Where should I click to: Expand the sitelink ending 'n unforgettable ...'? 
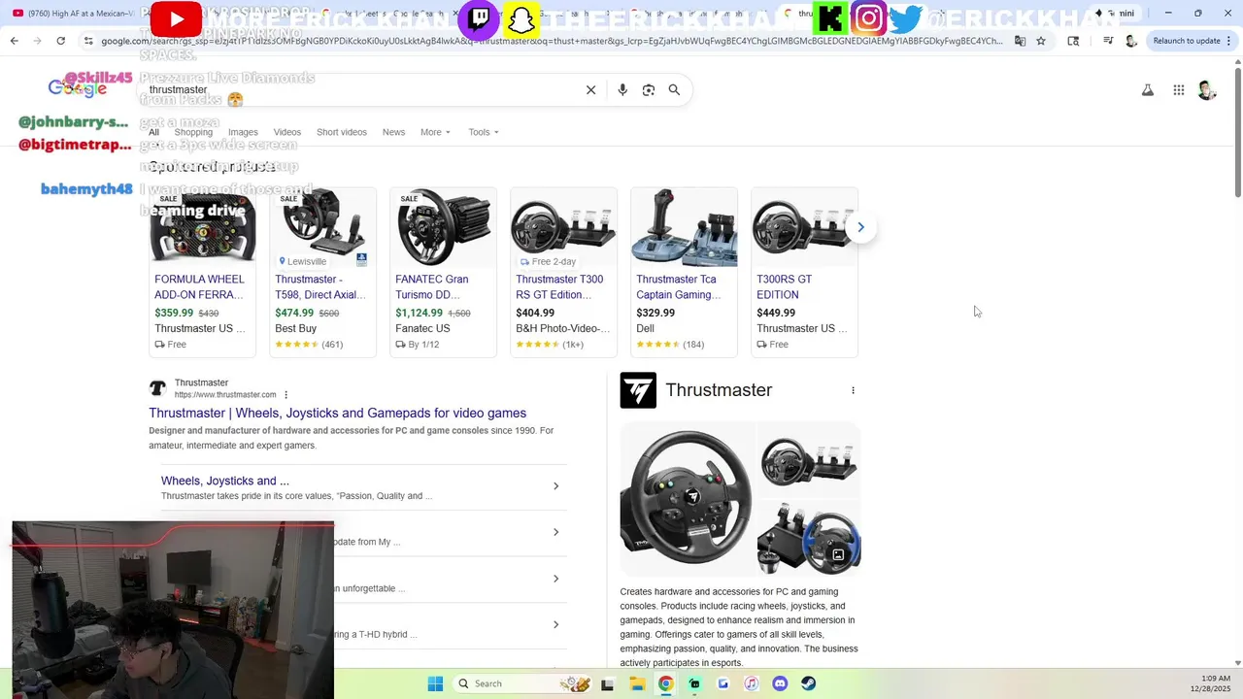tap(555, 579)
